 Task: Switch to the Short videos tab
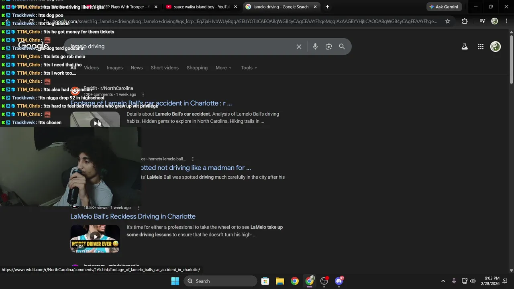point(165,68)
